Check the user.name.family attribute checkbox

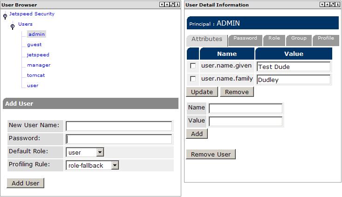point(193,79)
